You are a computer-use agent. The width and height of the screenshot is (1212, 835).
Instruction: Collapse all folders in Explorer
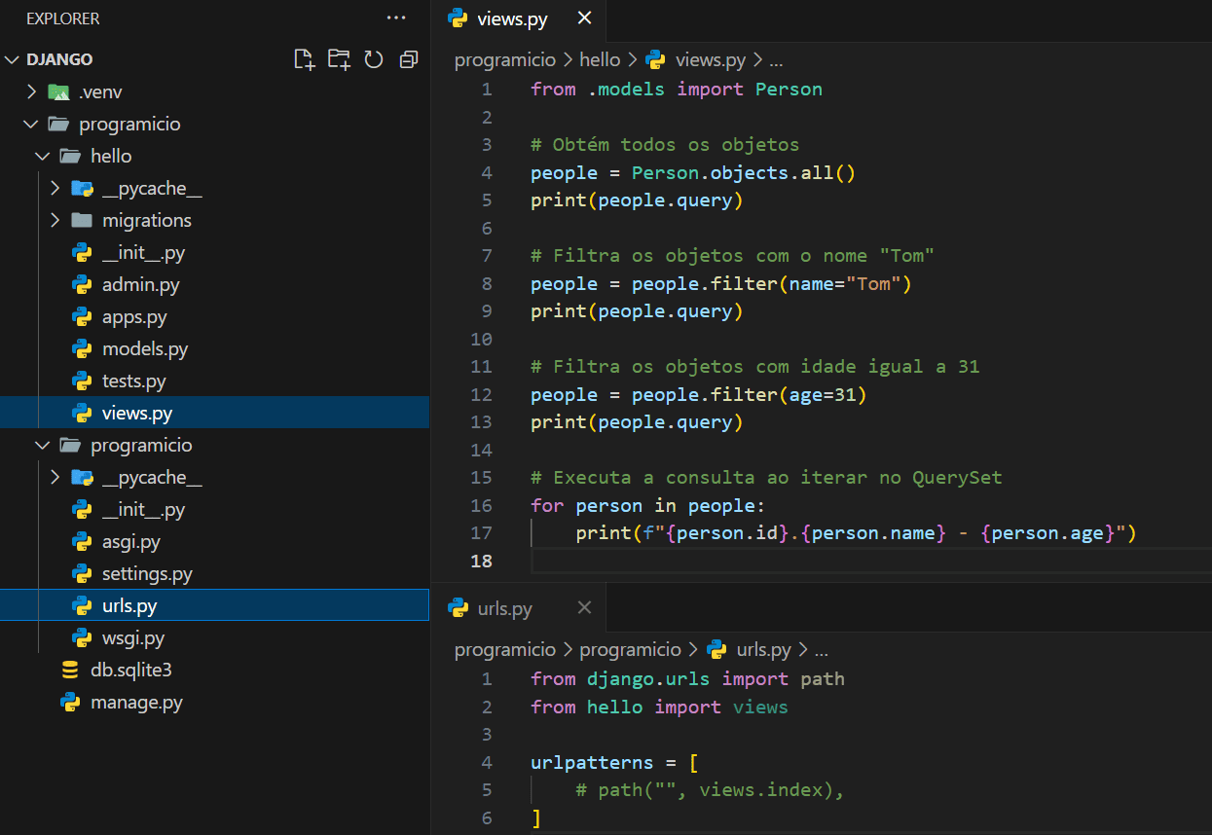[x=409, y=59]
